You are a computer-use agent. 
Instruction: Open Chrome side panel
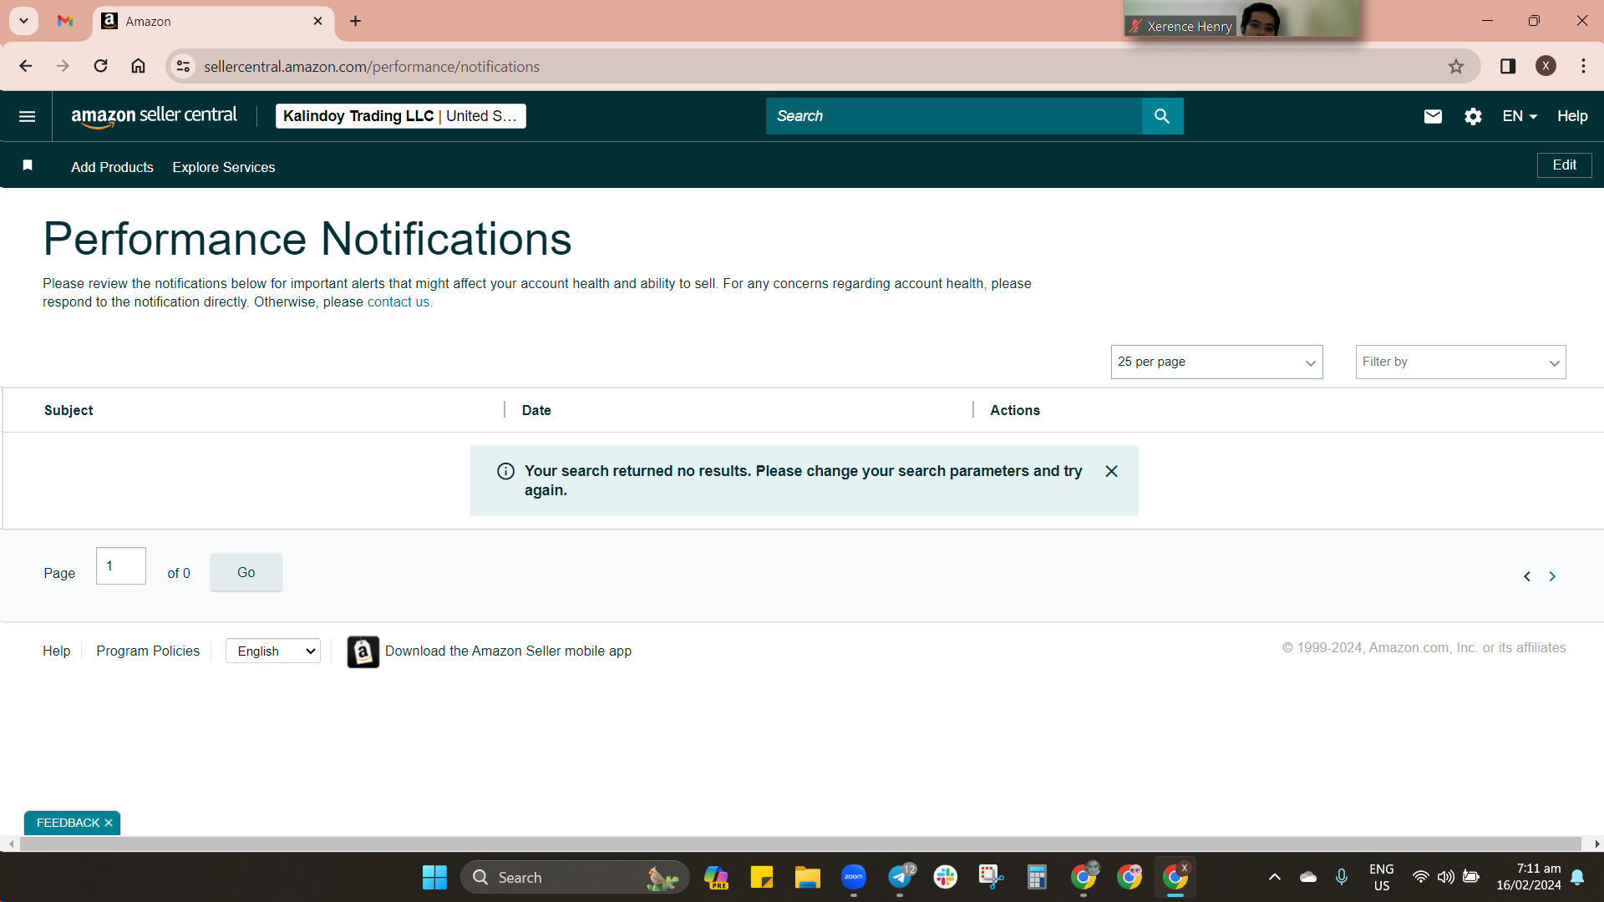pyautogui.click(x=1508, y=66)
